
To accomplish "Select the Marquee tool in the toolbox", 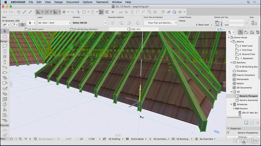I will click(5, 36).
